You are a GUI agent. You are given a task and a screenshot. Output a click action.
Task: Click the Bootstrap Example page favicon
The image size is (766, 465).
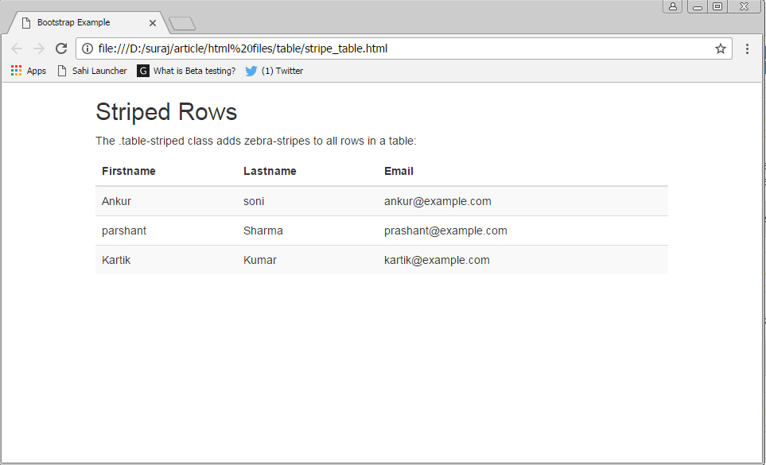pyautogui.click(x=25, y=22)
